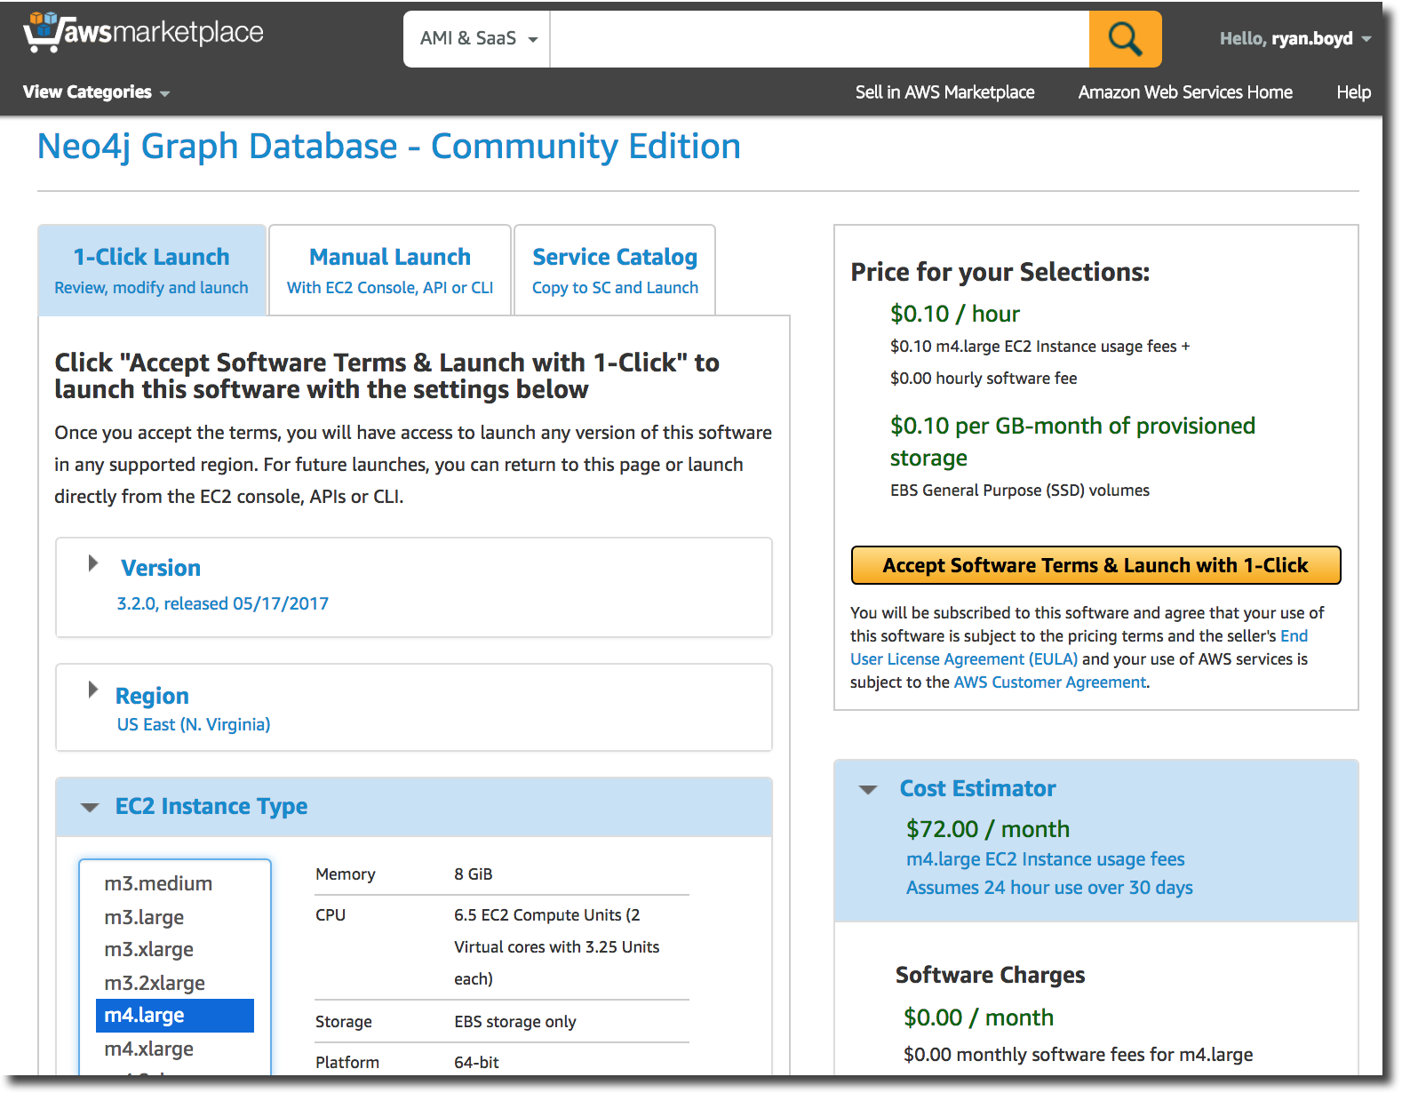Viewport: 1402px width, 1093px height.
Task: Click Accept Software Terms & Launch with 1-Click
Action: tap(1095, 565)
